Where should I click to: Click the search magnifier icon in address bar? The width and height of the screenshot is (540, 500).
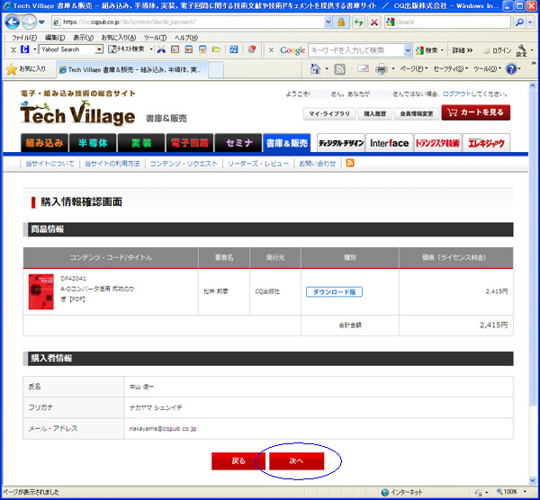[x=520, y=22]
